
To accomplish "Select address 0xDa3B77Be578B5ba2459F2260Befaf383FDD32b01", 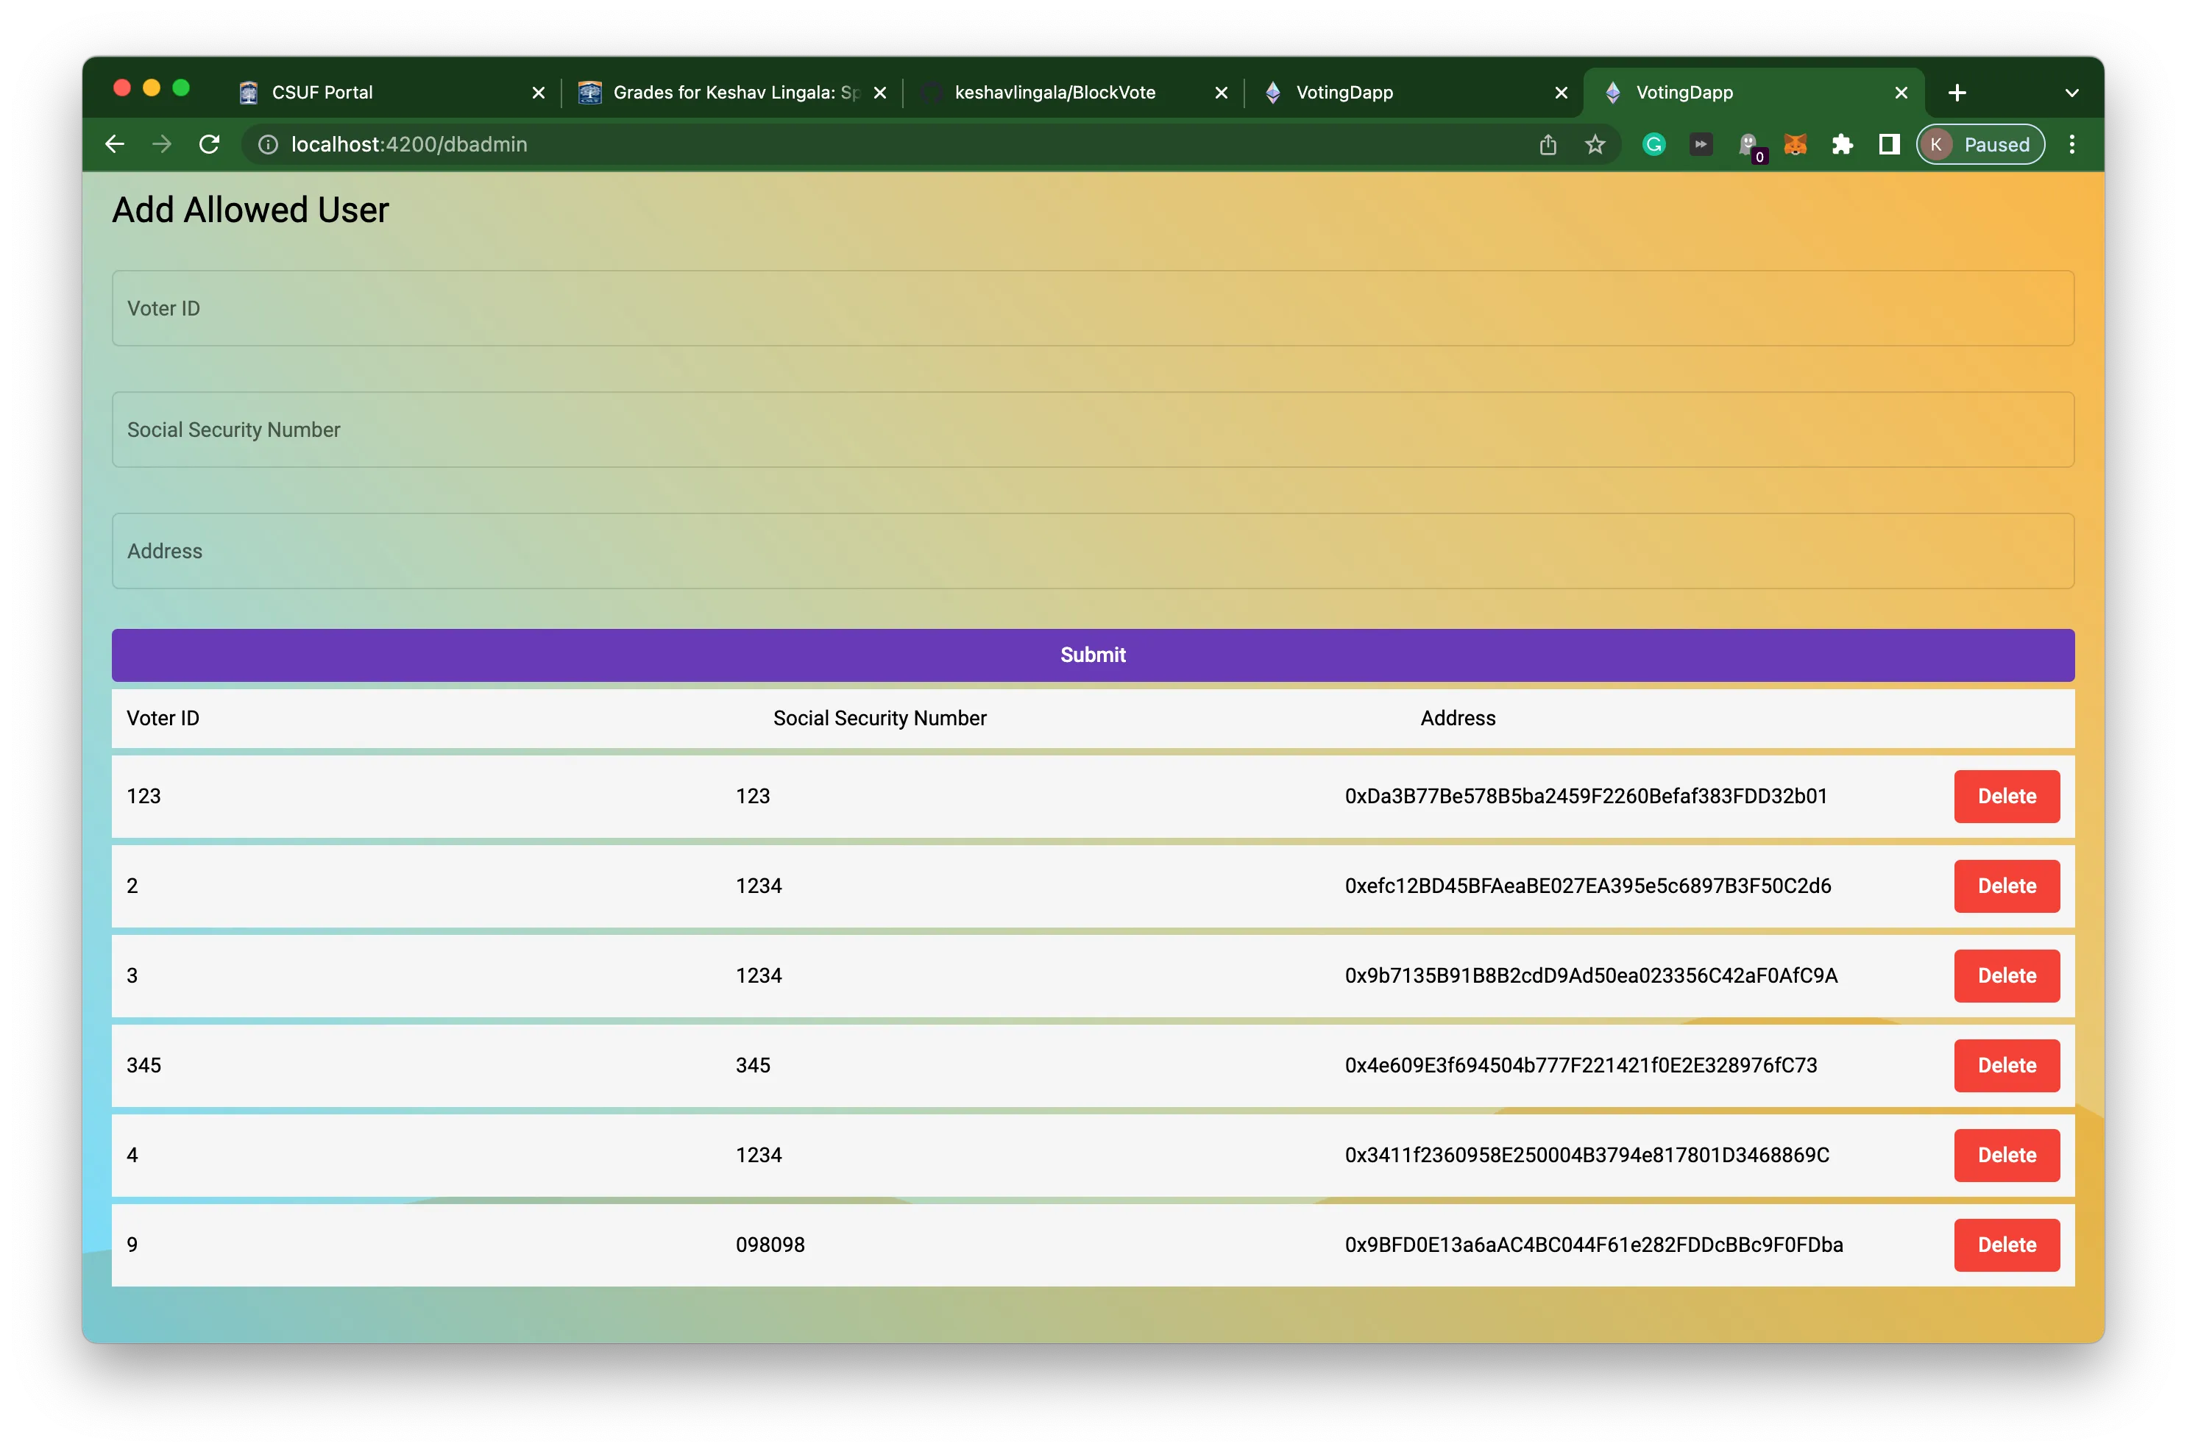I will [x=1586, y=797].
